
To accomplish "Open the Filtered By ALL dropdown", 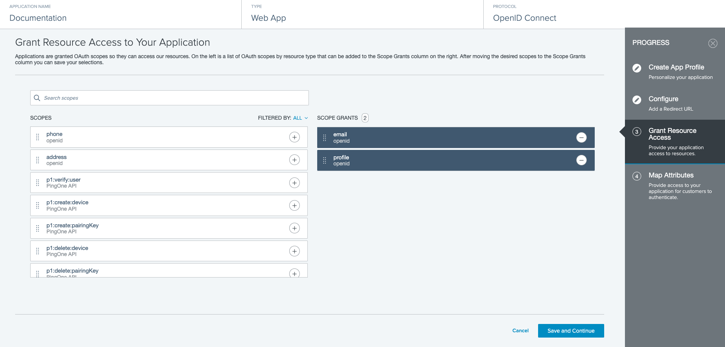I will (300, 118).
